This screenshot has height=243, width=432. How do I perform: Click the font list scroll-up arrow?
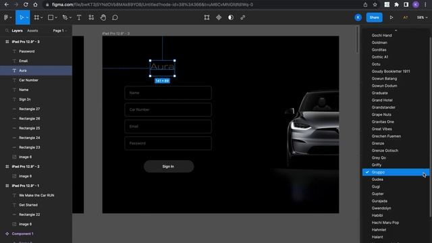point(396,30)
